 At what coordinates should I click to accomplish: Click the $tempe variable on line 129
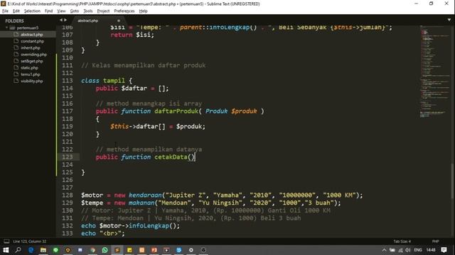coord(92,203)
